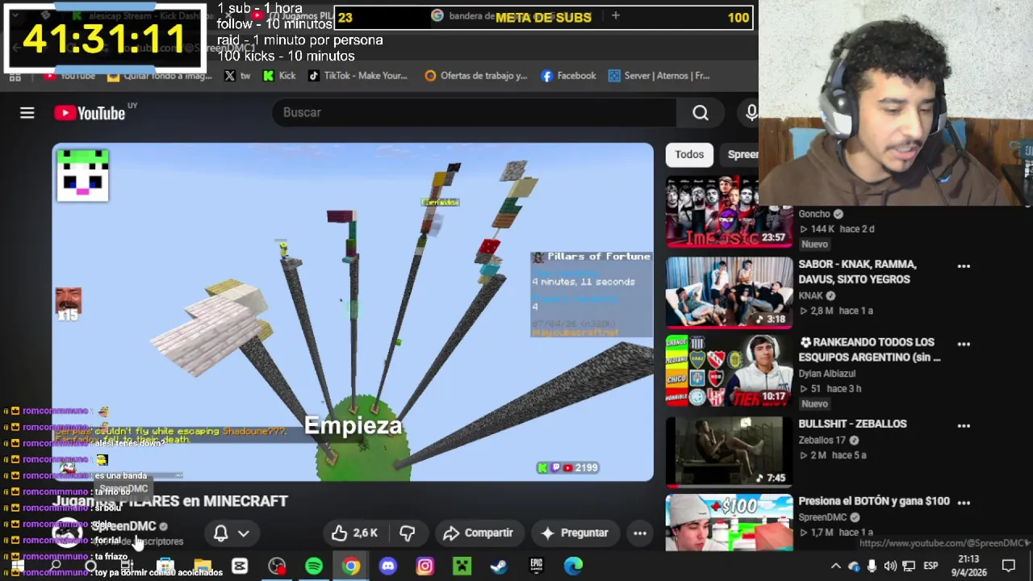1033x581 pixels.
Task: Expand the notification options chevron beside bell
Action: [243, 533]
